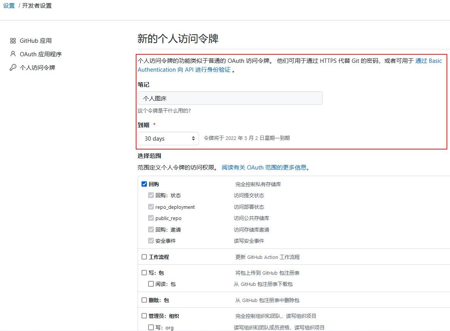Click description 访问存储库邀请
The height and width of the screenshot is (331, 450).
click(251, 230)
